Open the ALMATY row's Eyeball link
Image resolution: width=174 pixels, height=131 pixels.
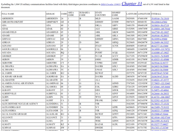[x=160, y=124]
